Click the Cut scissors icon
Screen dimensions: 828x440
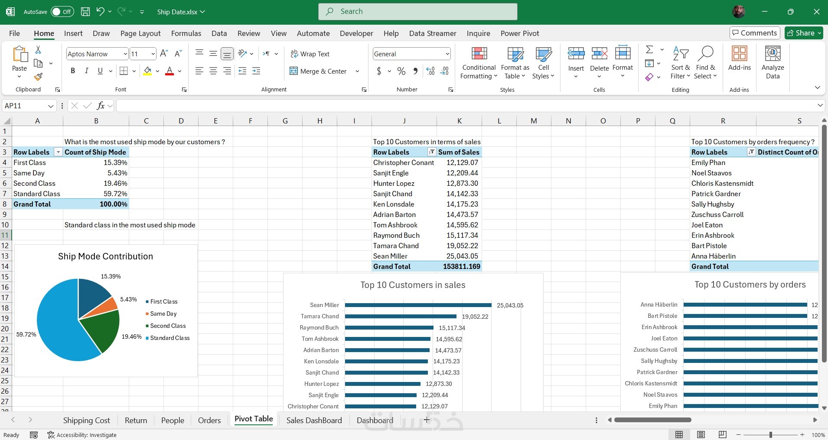38,50
